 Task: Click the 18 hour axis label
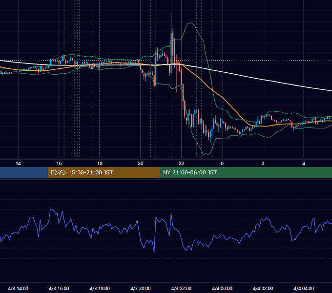pos(100,164)
